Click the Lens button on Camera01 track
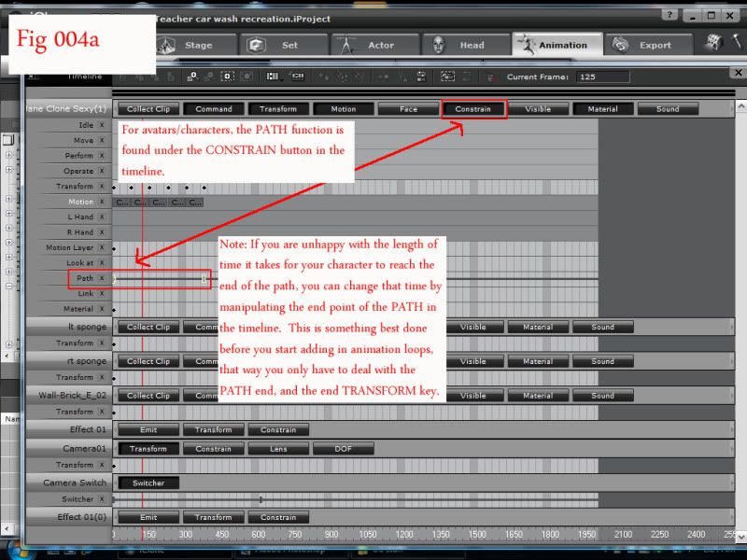This screenshot has height=560, width=747. click(x=278, y=449)
